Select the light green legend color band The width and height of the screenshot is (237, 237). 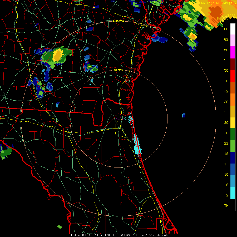(233, 146)
